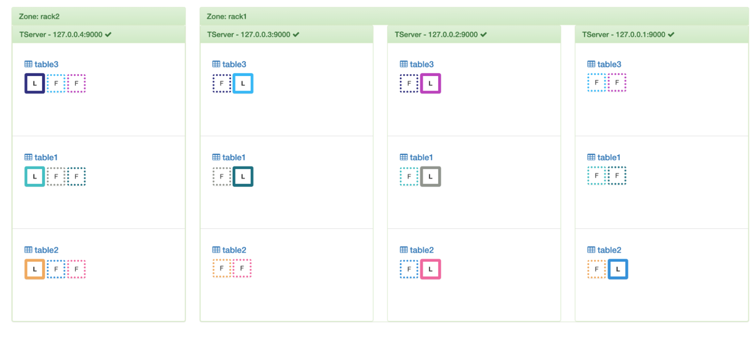This screenshot has height=343, width=756.
Task: Select the orange leader tablet in rack2 table2
Action: pyautogui.click(x=35, y=269)
